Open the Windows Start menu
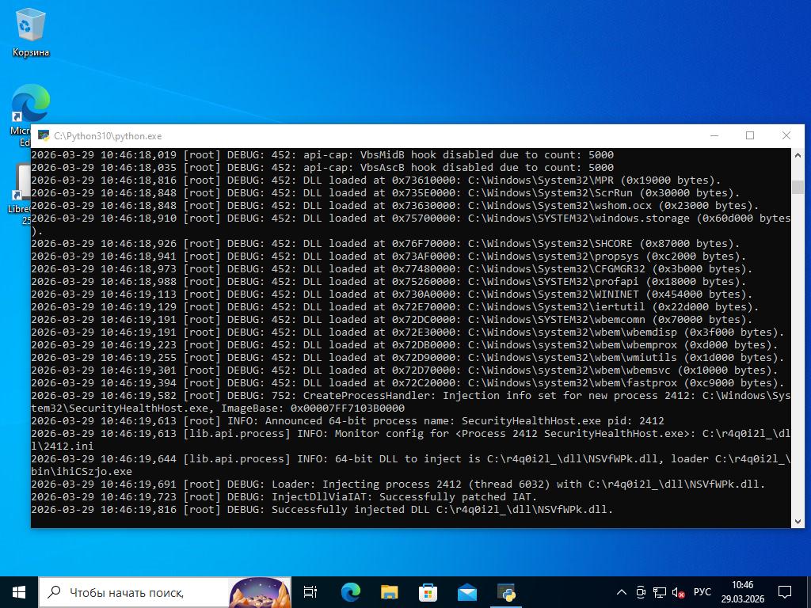811x608 pixels. (19, 591)
